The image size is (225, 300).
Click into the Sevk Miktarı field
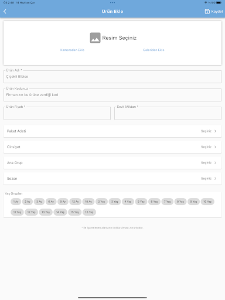(x=168, y=113)
